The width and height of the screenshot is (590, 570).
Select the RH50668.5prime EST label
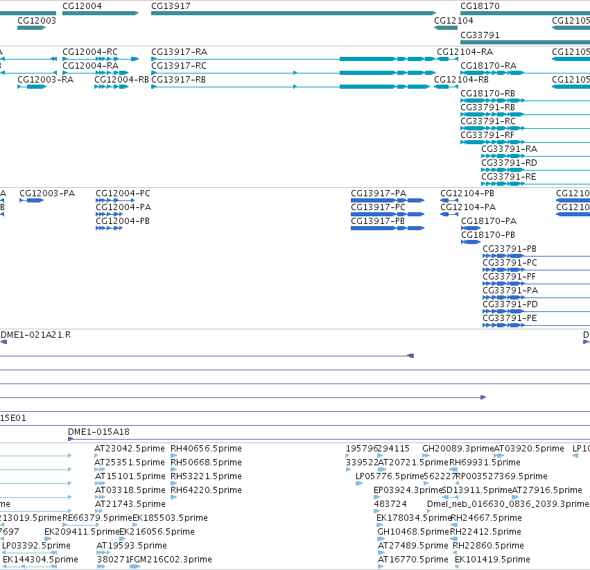(206, 462)
